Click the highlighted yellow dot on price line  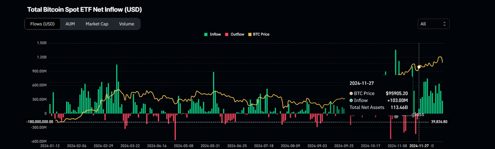419,67
